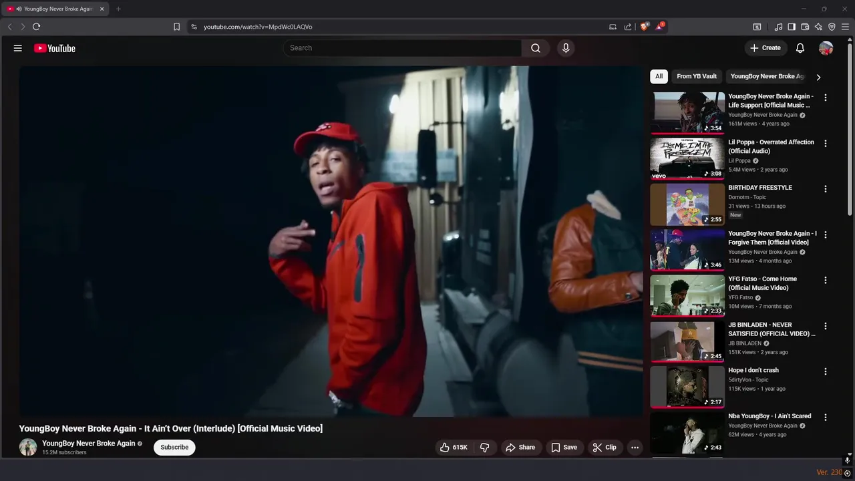Click the address bar URL
Viewport: 855px width, 481px height.
[x=258, y=27]
